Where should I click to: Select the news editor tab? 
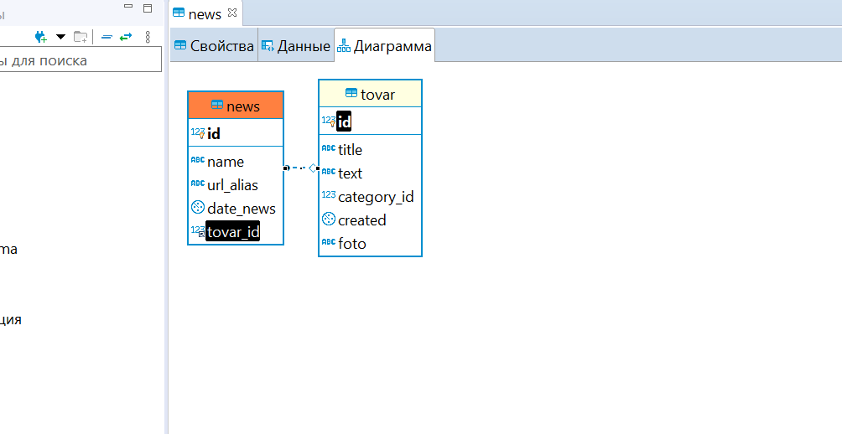coord(205,14)
